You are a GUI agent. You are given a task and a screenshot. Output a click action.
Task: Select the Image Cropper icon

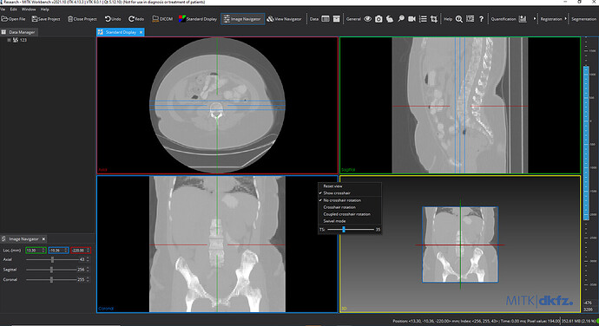point(434,19)
